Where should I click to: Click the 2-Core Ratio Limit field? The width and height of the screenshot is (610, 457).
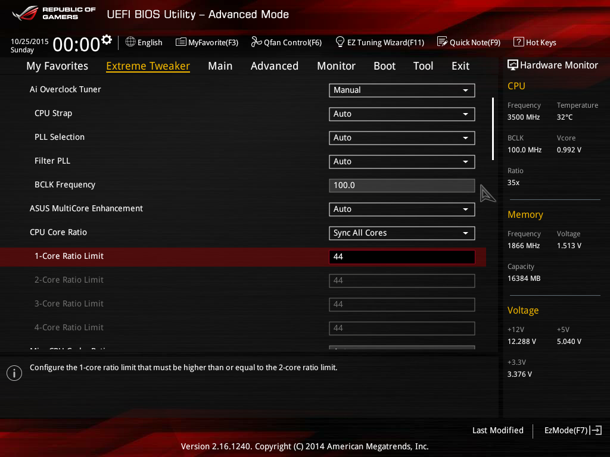(402, 281)
